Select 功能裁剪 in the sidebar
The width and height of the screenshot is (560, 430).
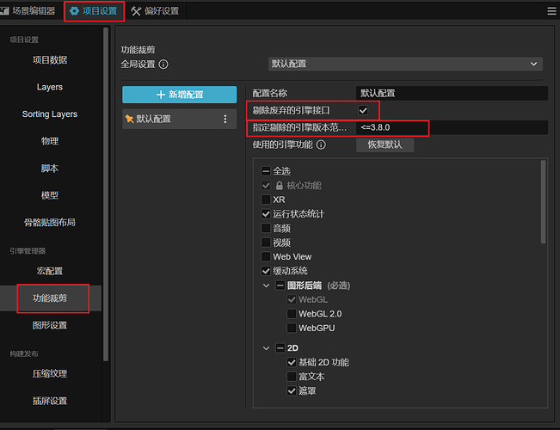coord(50,298)
